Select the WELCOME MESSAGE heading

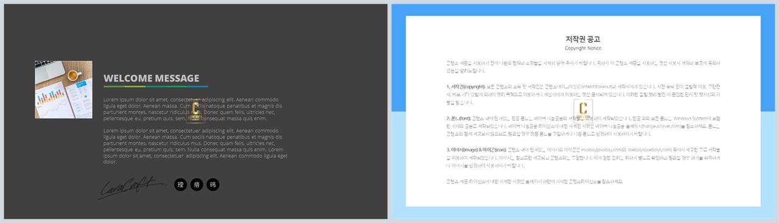click(151, 78)
